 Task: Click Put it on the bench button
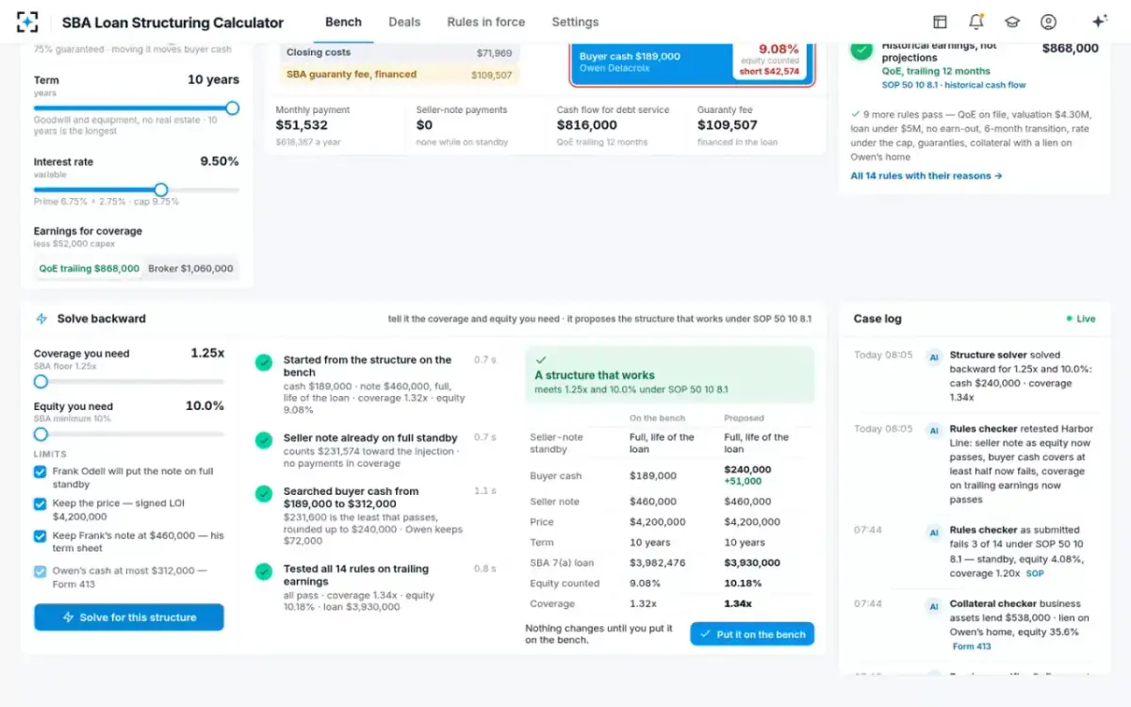pyautogui.click(x=752, y=634)
